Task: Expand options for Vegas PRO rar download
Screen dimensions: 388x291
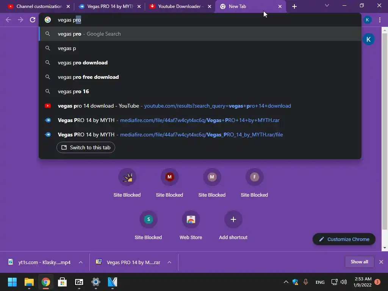Action: pos(169,262)
